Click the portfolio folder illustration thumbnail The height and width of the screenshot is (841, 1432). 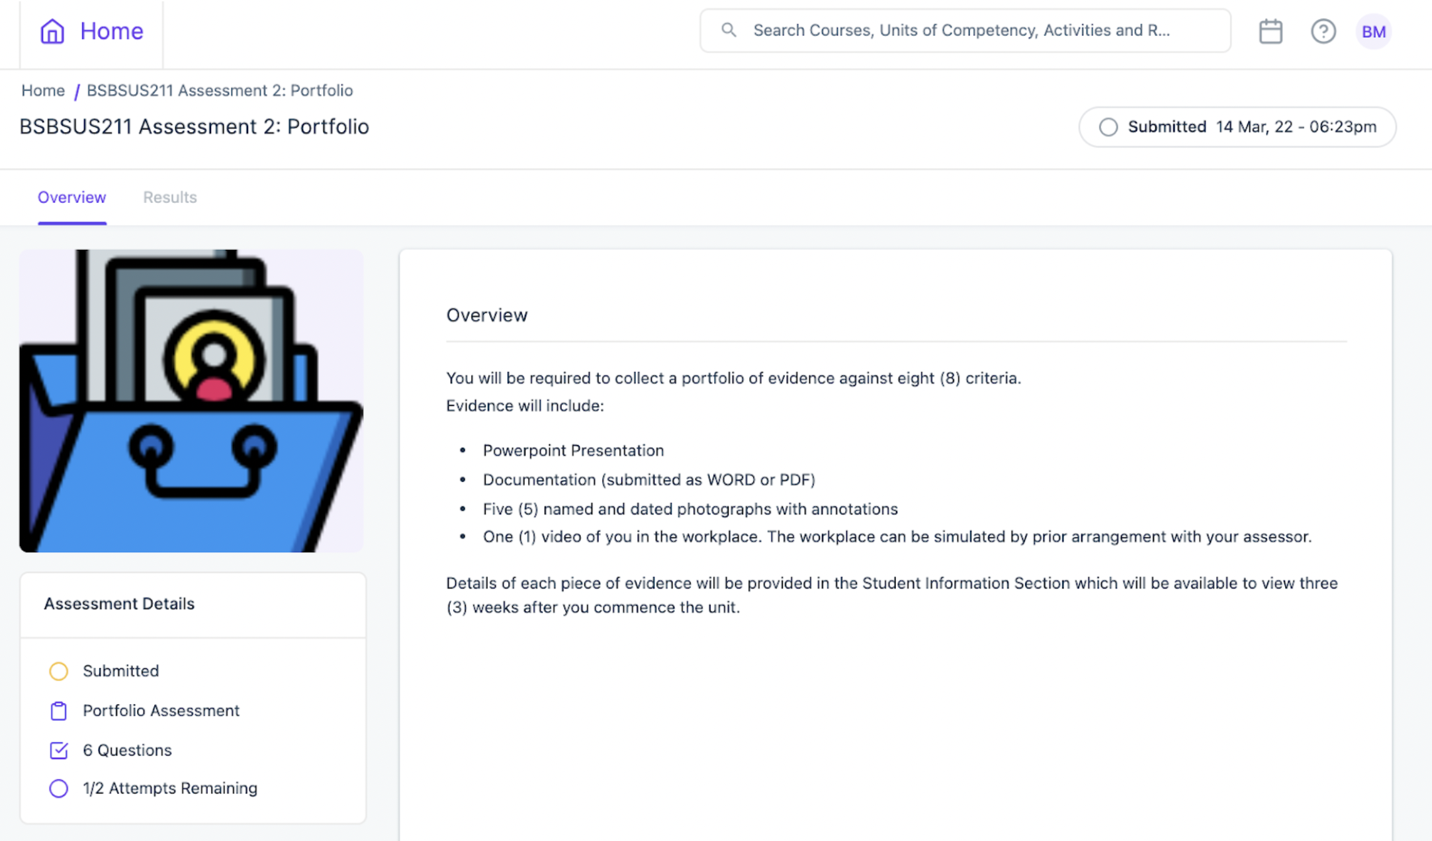(192, 401)
